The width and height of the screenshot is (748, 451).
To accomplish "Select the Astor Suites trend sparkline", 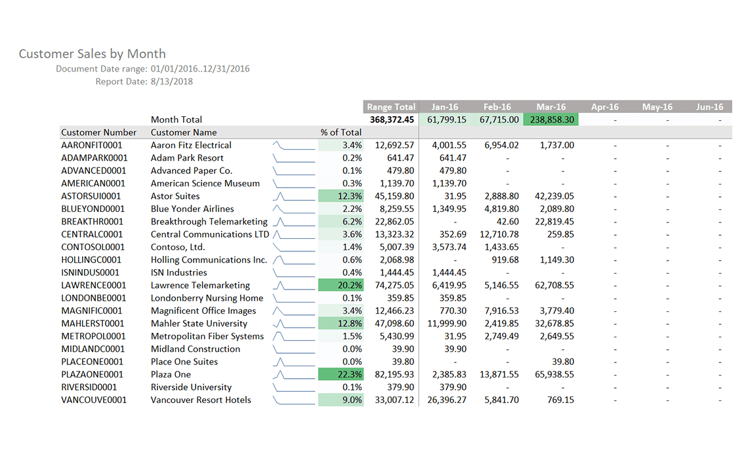I will click(x=293, y=196).
